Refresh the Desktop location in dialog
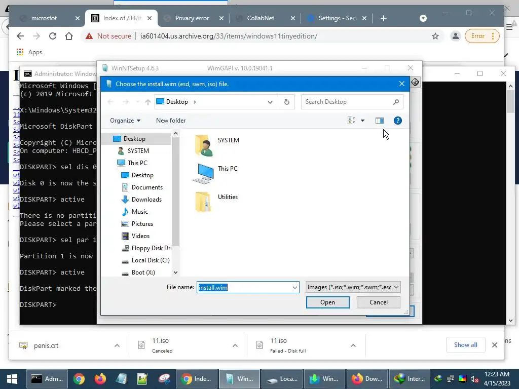The width and height of the screenshot is (519, 389). pos(287,102)
